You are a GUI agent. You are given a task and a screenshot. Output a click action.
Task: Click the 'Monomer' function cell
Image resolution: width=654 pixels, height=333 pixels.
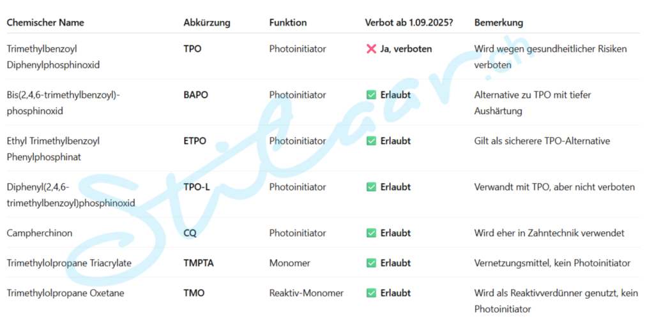point(290,263)
